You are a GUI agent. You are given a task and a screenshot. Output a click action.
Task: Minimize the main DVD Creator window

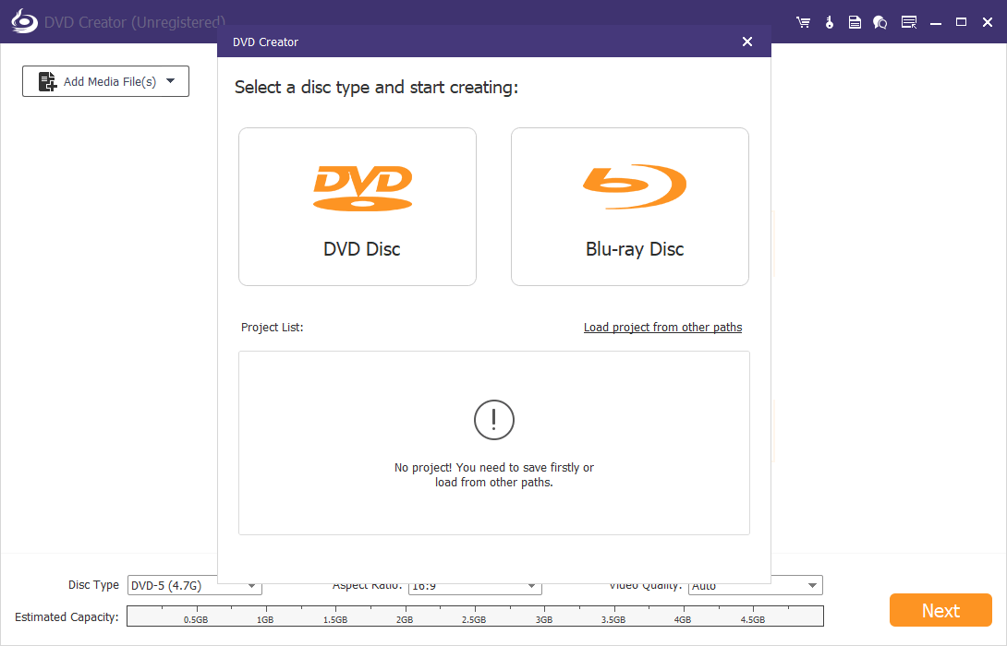tap(936, 22)
